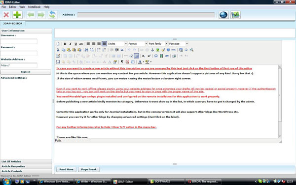296x185 pixels.
Task: Insert a special character with Omega icon
Action: point(156,56)
